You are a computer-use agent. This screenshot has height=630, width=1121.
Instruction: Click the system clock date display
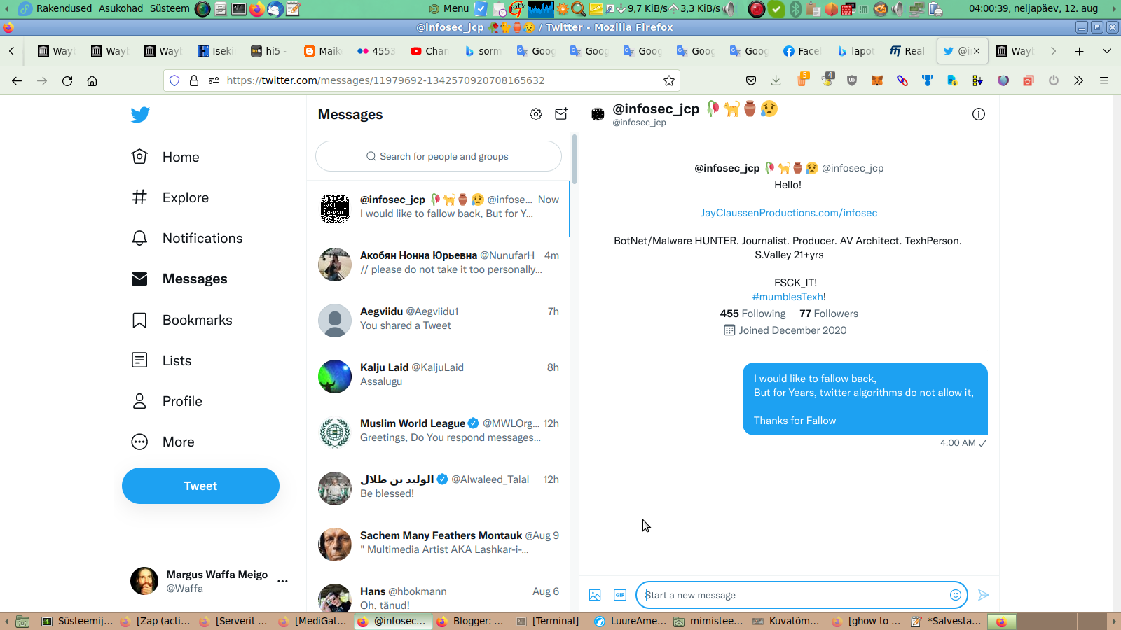(x=1033, y=8)
